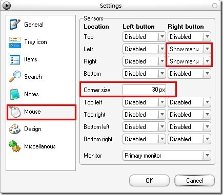223x195 pixels.
Task: Open Notes settings category
Action: tap(41, 94)
